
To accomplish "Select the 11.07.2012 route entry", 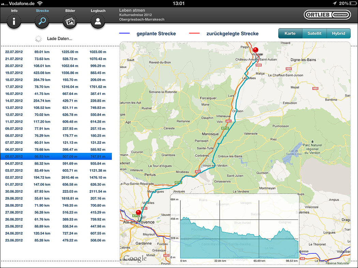I will [56, 122].
